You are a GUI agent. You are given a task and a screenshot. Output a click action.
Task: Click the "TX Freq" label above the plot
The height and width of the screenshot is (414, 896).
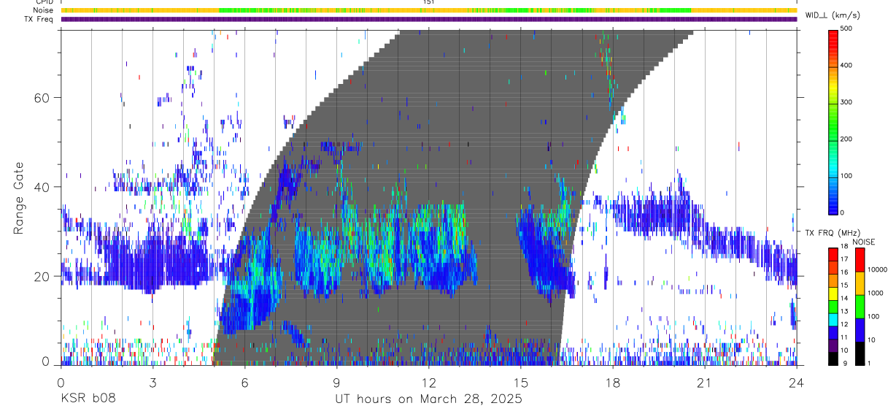[39, 19]
